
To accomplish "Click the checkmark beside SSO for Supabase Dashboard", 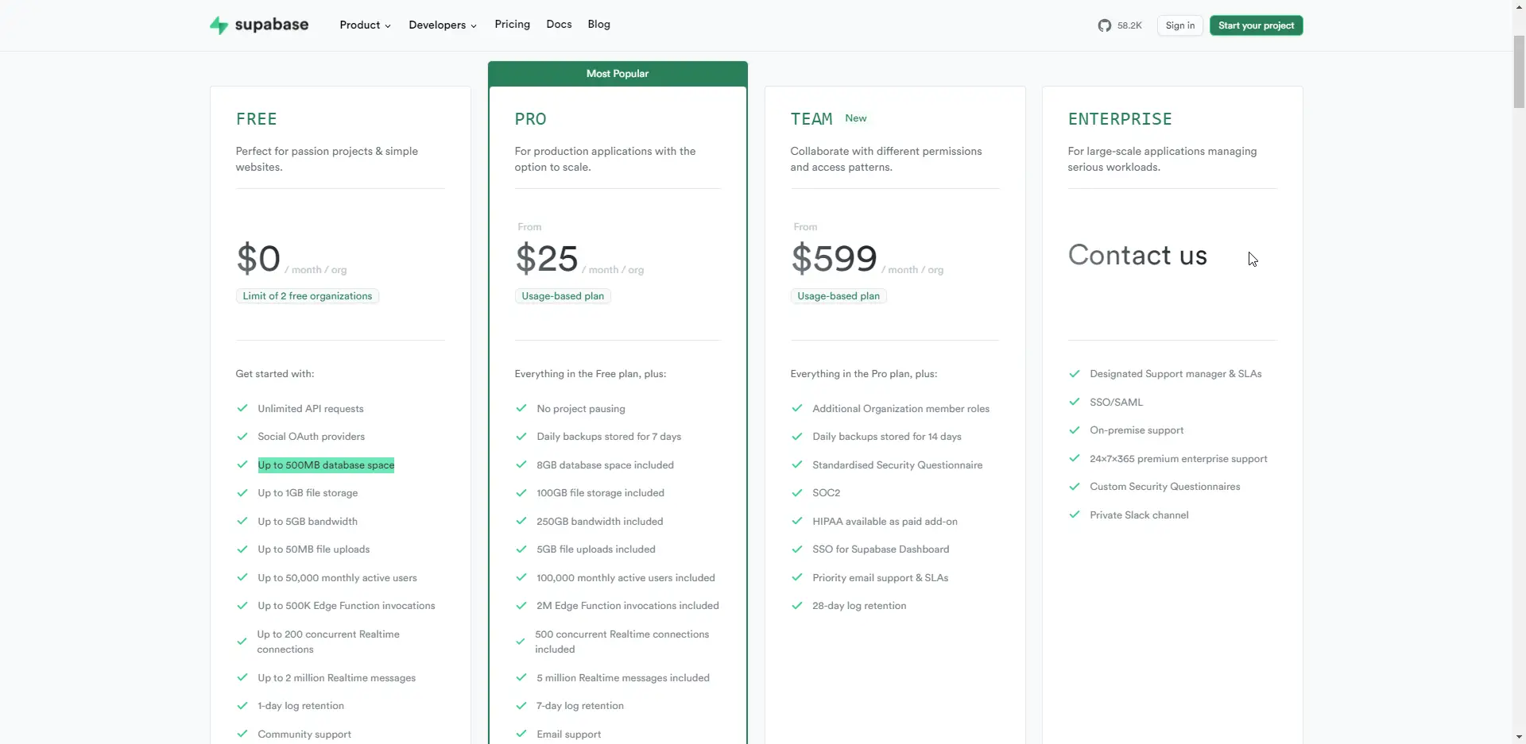I will click(x=797, y=549).
